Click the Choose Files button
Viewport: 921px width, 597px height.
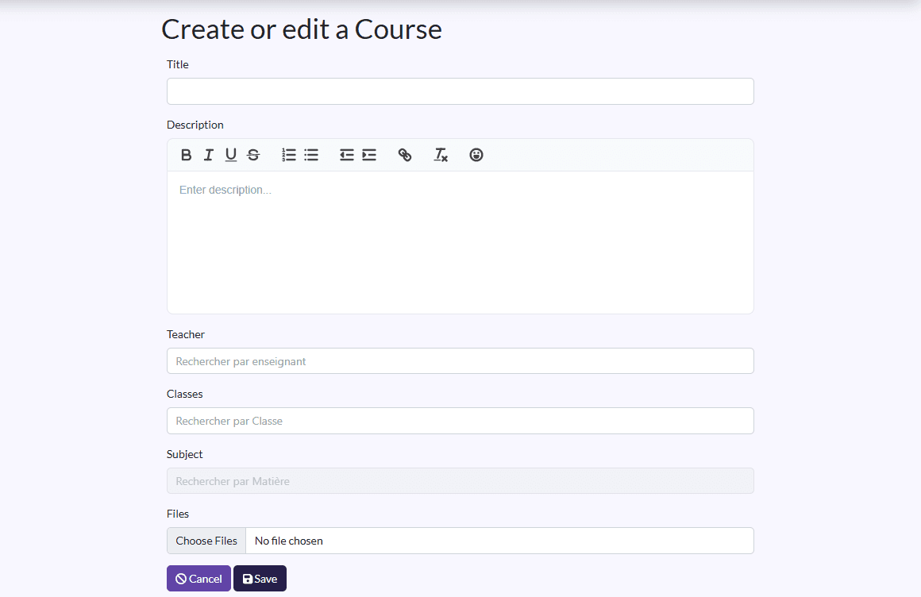pos(206,541)
